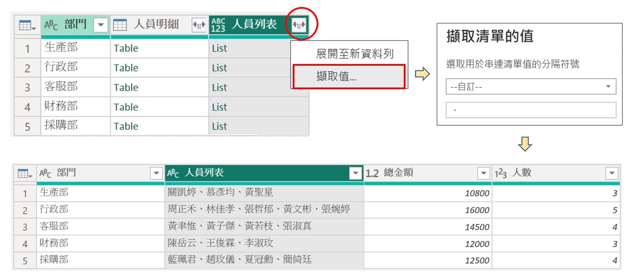Click expand icon on 人員明細 column header

199,26
